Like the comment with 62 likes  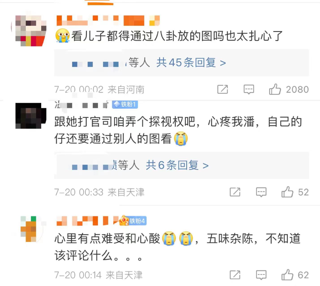pos(287,275)
